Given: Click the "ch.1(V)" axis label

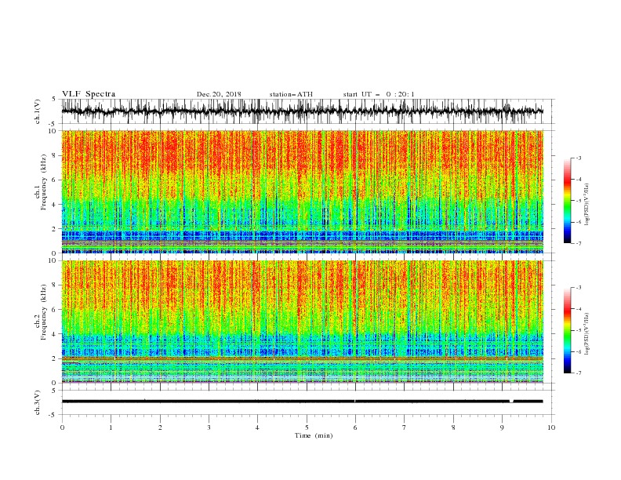Looking at the screenshot, I should [38, 111].
